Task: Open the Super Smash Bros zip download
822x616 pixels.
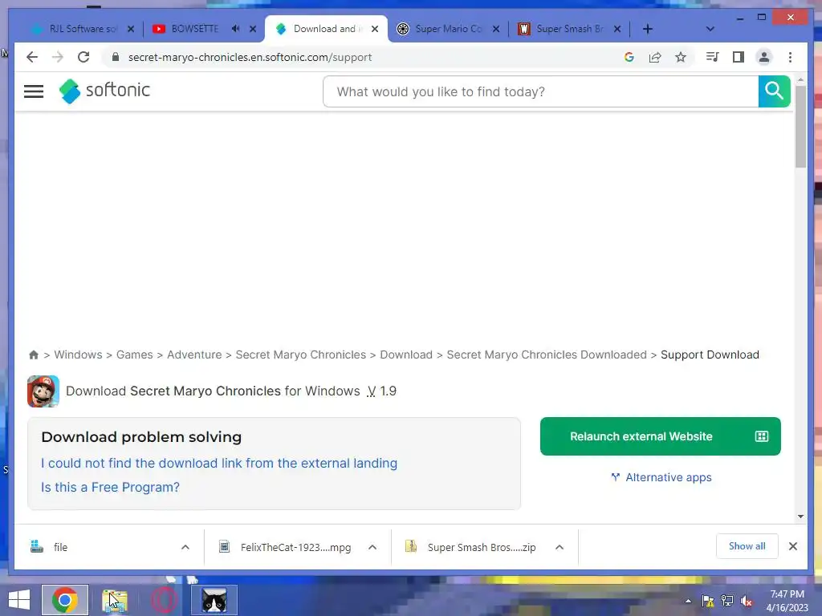Action: click(471, 547)
